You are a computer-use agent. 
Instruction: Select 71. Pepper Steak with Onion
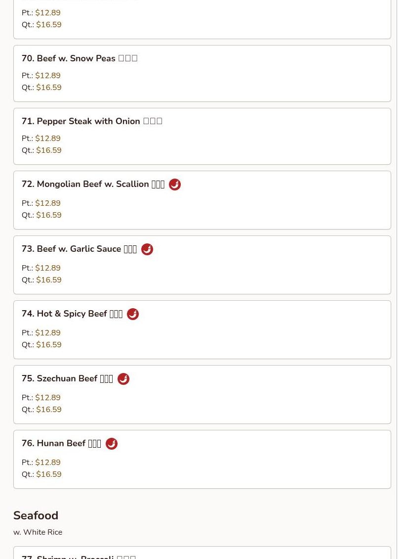(x=91, y=121)
